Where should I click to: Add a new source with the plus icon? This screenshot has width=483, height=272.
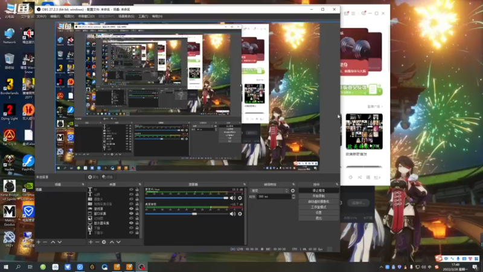click(91, 242)
